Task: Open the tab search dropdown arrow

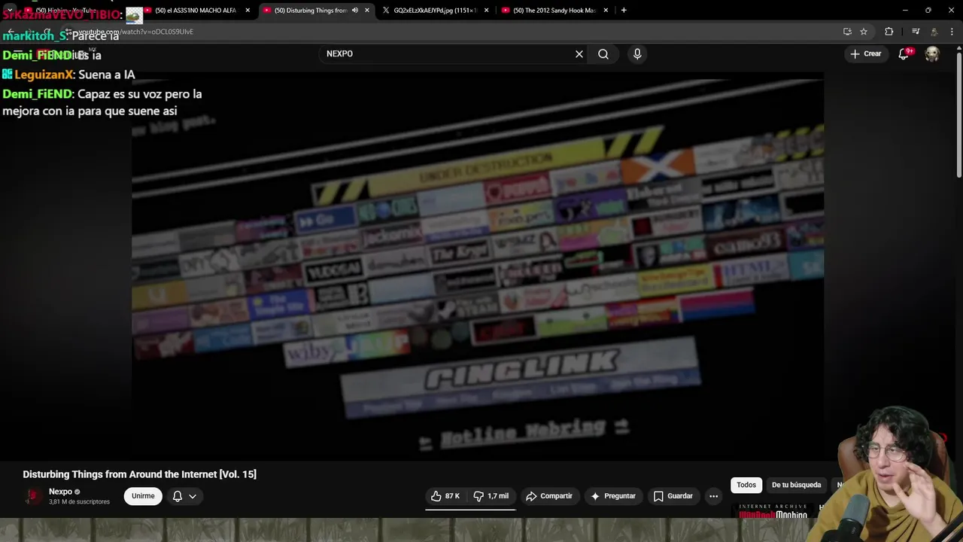Action: [9, 11]
